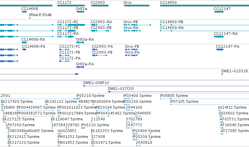This screenshot has width=249, height=147.
Task: Click EST LP07269.5prime label
Action: click(x=20, y=125)
